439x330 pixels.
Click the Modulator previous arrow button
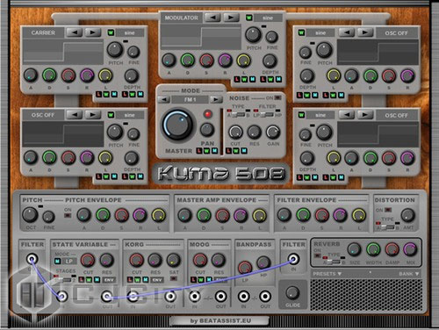[x=212, y=18]
